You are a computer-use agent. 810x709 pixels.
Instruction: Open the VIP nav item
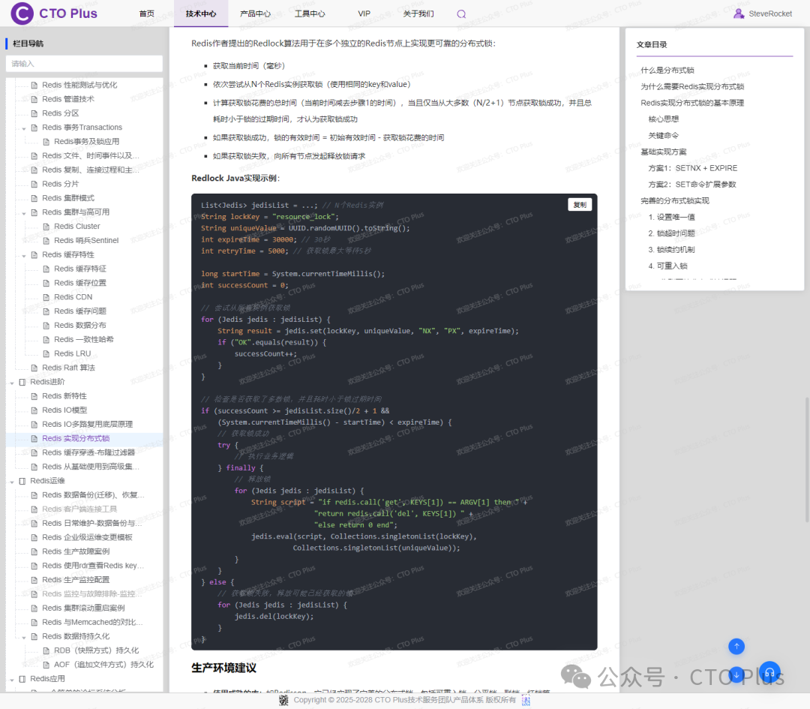364,14
